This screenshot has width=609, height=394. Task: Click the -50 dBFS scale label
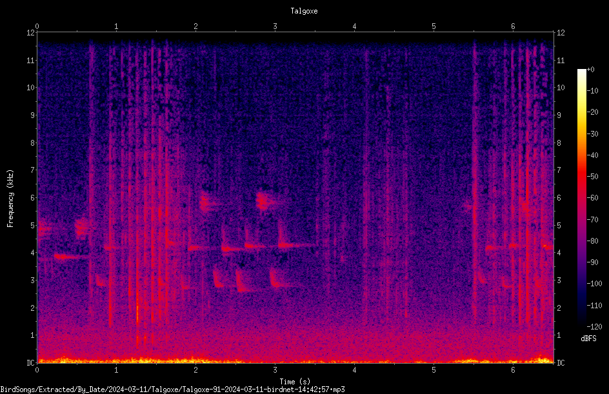pos(593,176)
